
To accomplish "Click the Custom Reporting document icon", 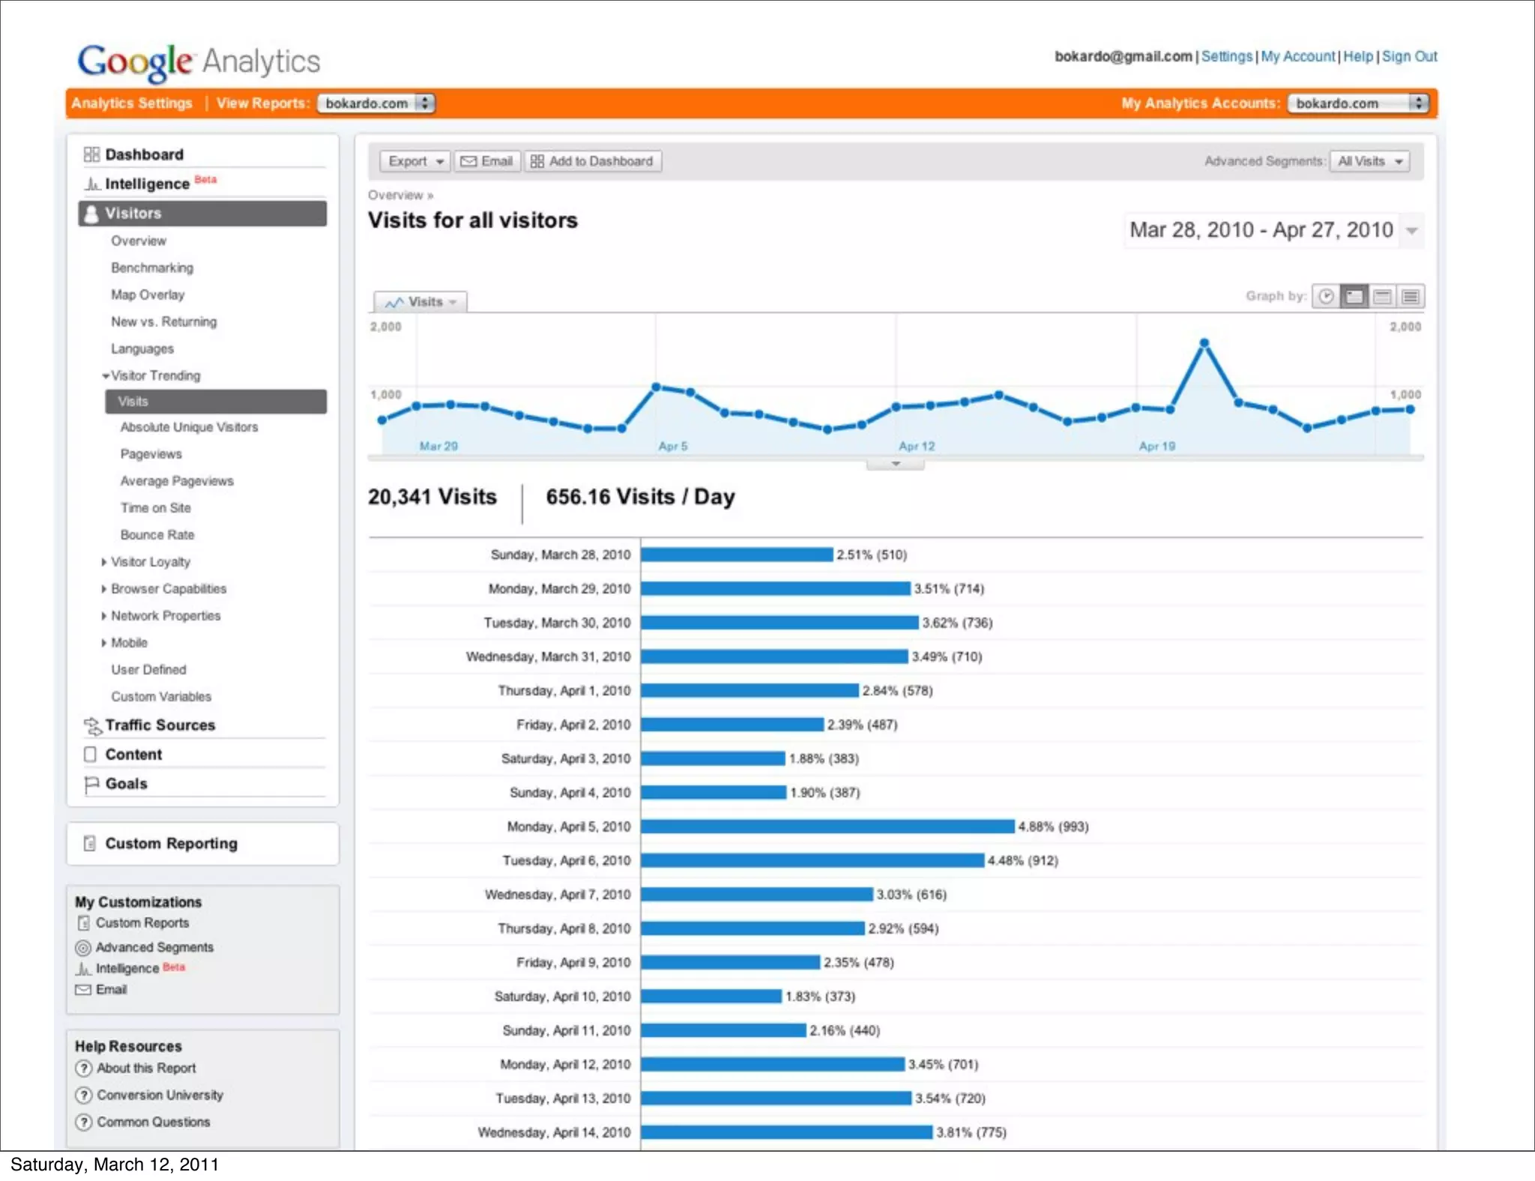I will (90, 844).
